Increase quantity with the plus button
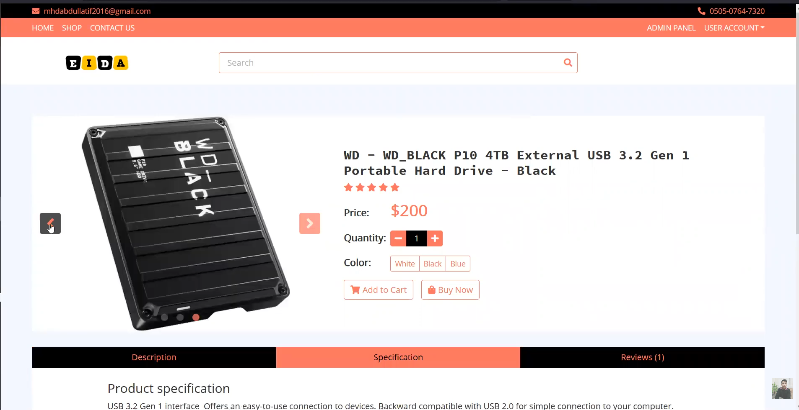The height and width of the screenshot is (410, 799). 435,238
